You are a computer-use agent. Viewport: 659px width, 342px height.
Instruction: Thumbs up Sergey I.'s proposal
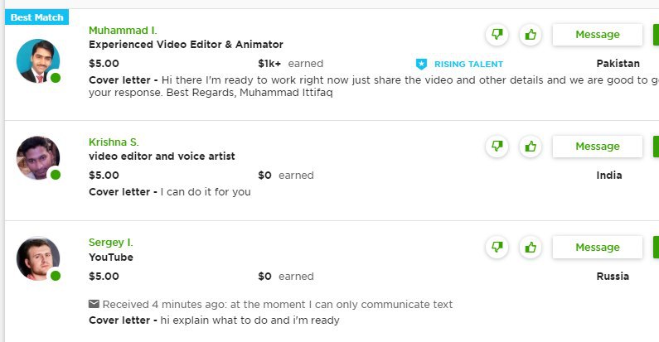(531, 247)
